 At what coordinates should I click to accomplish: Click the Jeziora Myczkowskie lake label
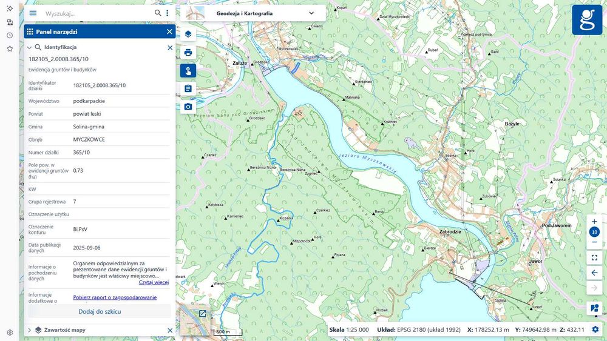pos(367,162)
